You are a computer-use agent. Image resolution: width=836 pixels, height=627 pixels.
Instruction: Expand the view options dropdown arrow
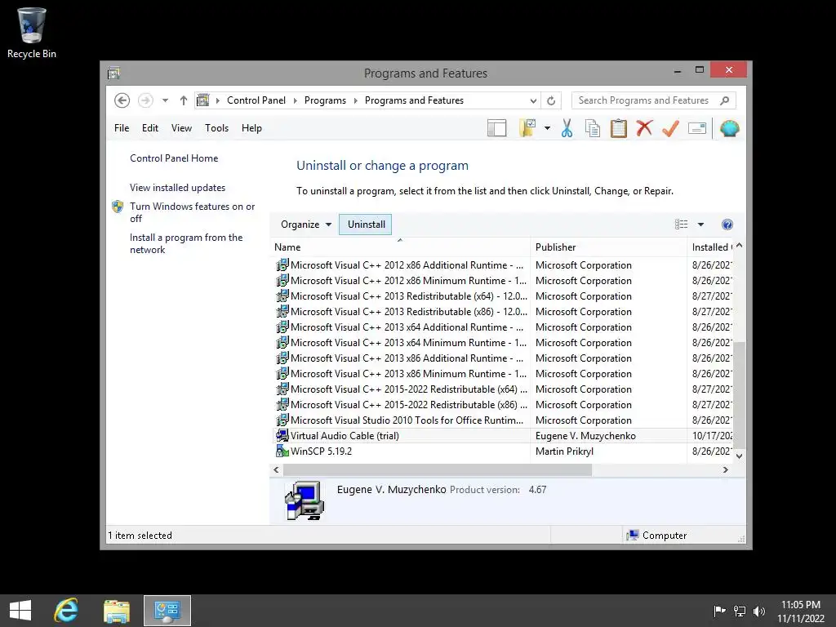pos(700,225)
